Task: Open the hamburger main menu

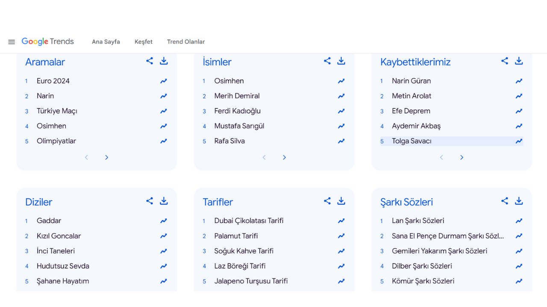Action: pos(12,42)
